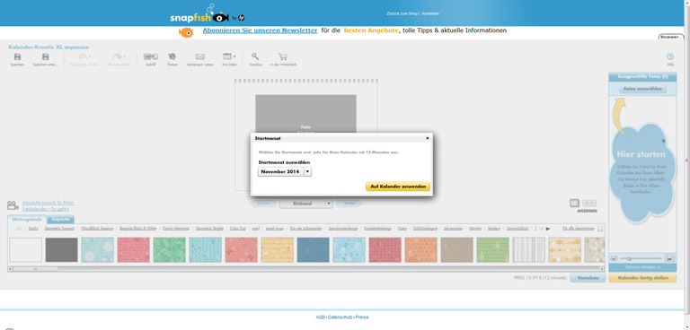Click the gray Foto placeholder on calendar

pos(305,114)
